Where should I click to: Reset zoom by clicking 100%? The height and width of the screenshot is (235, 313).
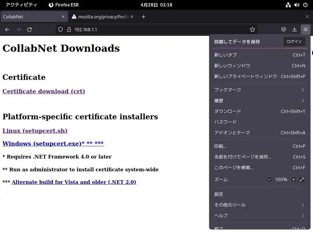point(281,179)
